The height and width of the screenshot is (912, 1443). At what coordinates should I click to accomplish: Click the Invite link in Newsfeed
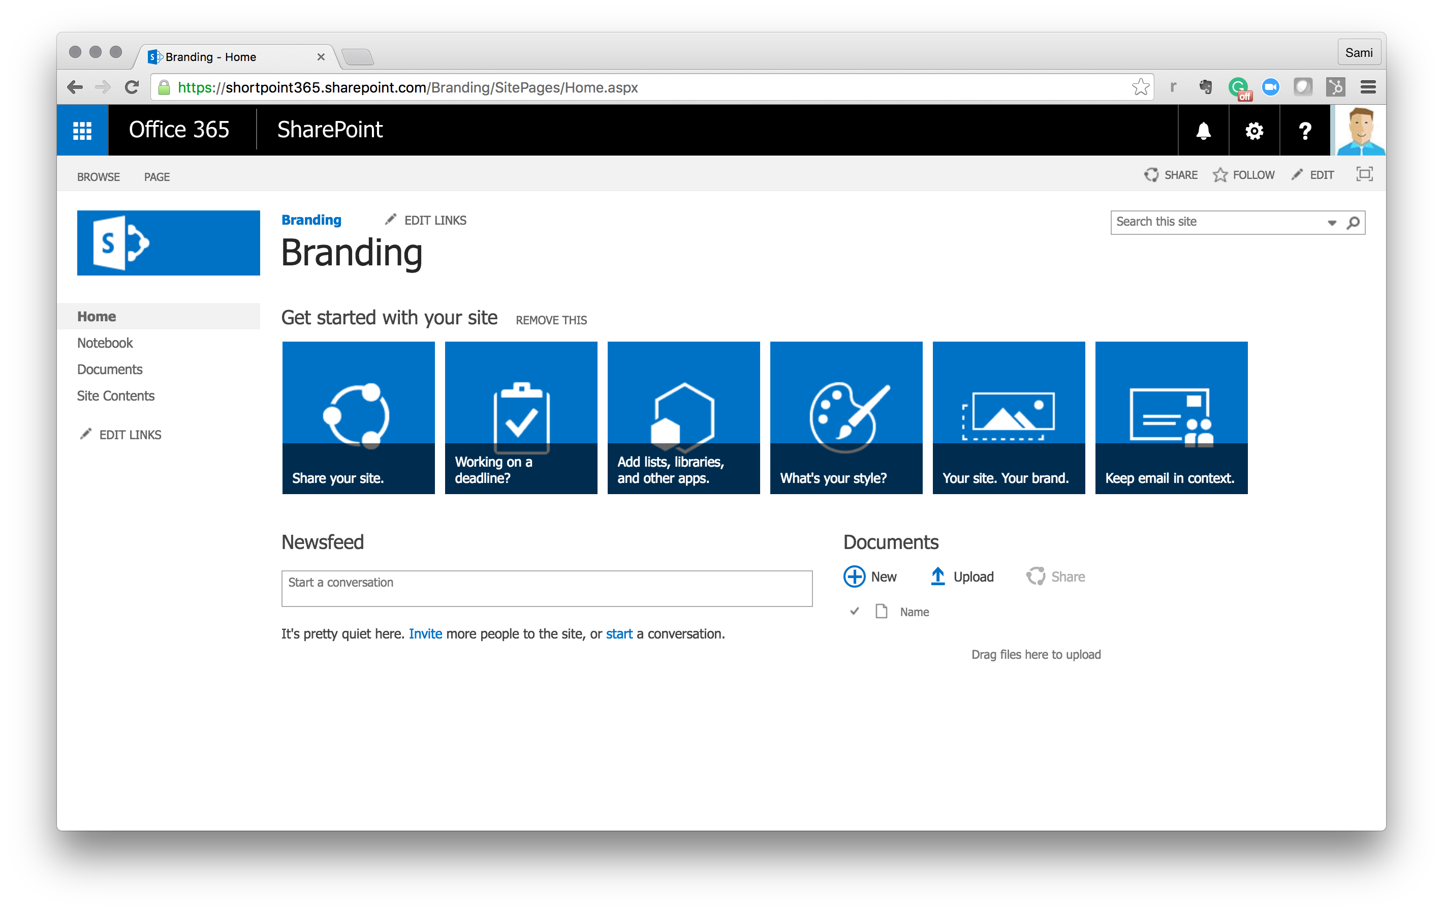[425, 634]
